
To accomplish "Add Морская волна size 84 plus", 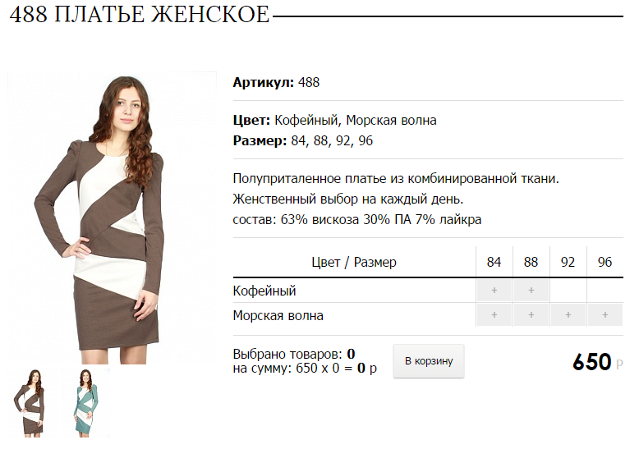I will [x=494, y=315].
